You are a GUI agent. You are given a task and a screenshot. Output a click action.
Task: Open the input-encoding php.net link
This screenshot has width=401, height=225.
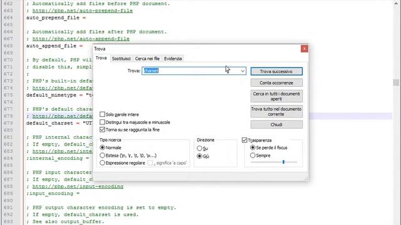click(78, 186)
